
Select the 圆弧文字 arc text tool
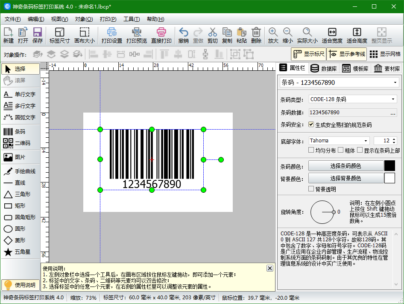(x=20, y=117)
